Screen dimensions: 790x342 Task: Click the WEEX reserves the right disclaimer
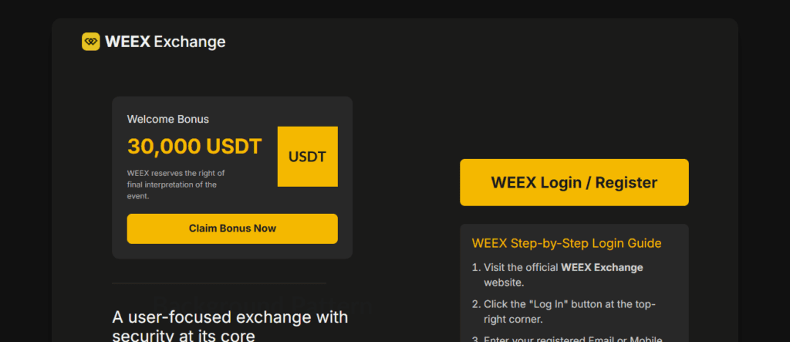click(176, 185)
